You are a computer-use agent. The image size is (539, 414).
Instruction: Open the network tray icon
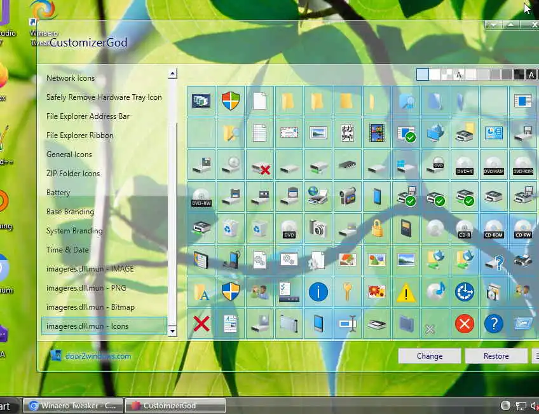(521, 406)
